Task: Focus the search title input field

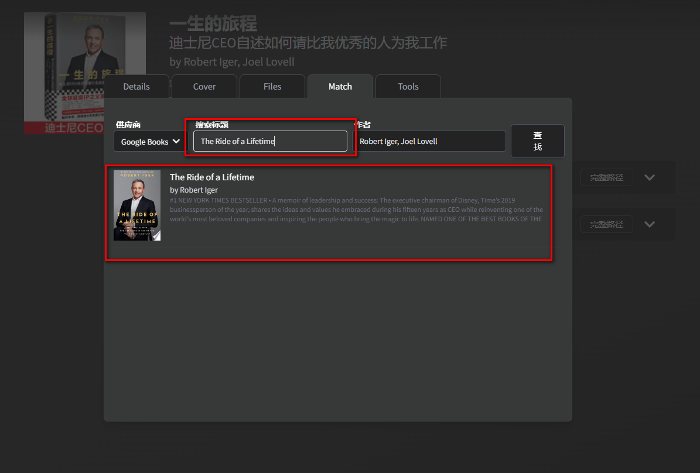Action: coord(270,141)
